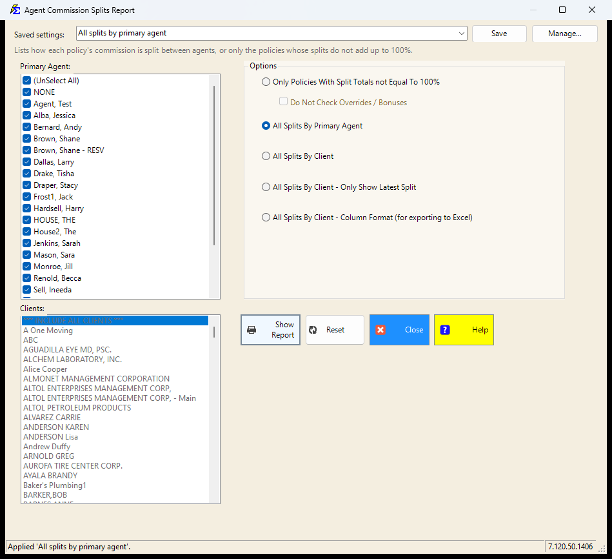
Task: Toggle Drake, Tisha checkbox
Action: click(26, 174)
